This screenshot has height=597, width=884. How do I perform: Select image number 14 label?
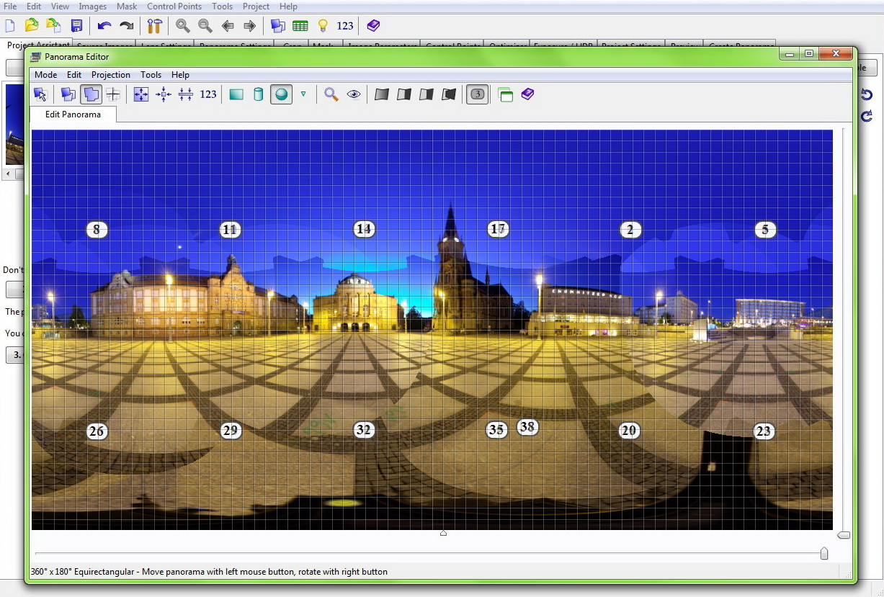click(x=364, y=229)
